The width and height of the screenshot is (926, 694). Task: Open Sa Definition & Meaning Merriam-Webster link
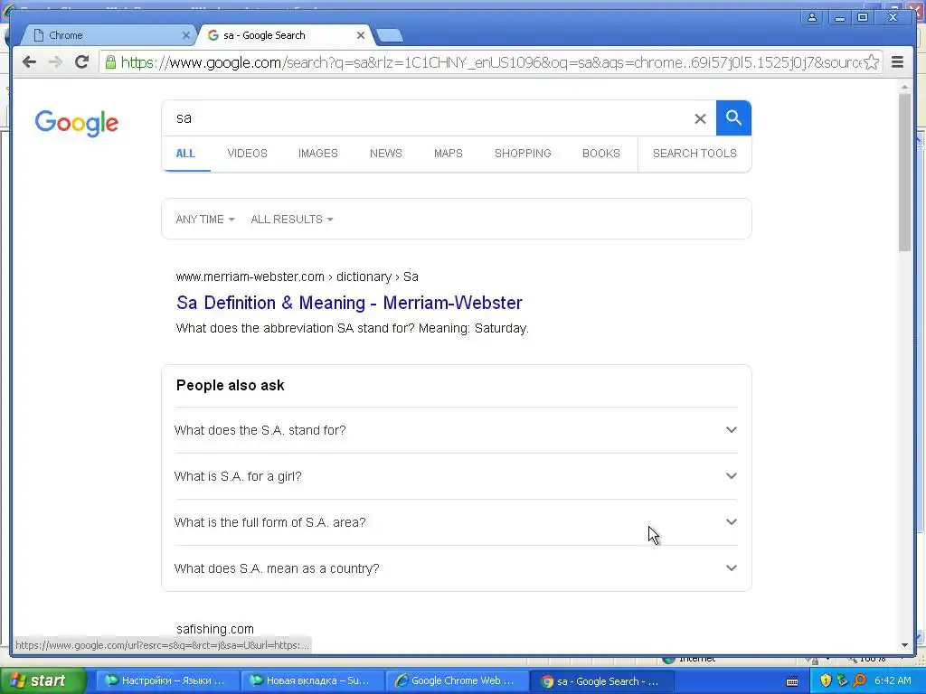[349, 303]
